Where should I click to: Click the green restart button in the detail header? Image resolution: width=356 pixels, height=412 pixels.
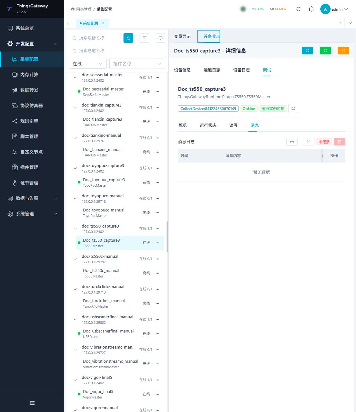pos(325,51)
